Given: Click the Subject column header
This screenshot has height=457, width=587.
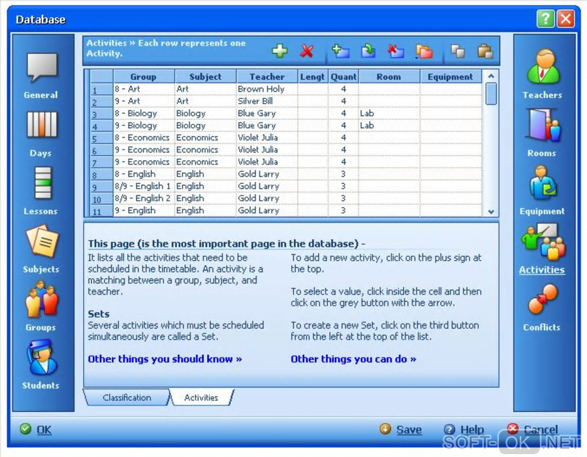Looking at the screenshot, I should (205, 77).
